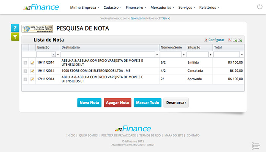Click the Sair logout link
Screen dimensions: 266x152
click(x=166, y=18)
